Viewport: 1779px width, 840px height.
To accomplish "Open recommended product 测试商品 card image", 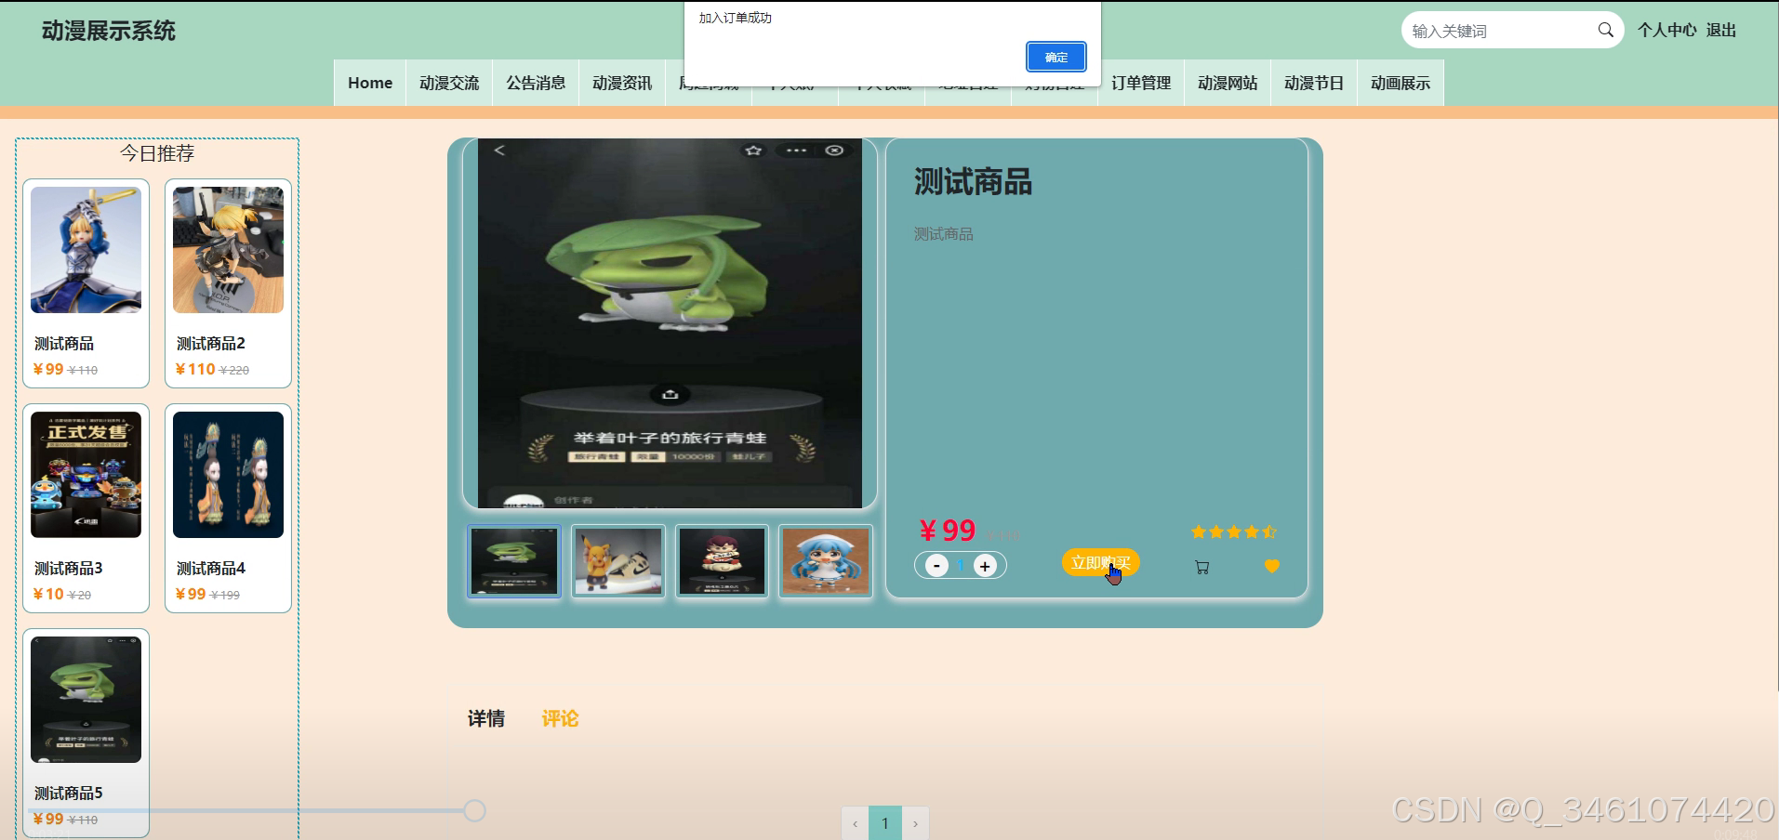I will pyautogui.click(x=86, y=250).
